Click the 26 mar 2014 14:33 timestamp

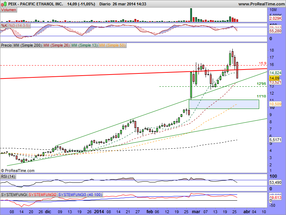click(x=129, y=4)
